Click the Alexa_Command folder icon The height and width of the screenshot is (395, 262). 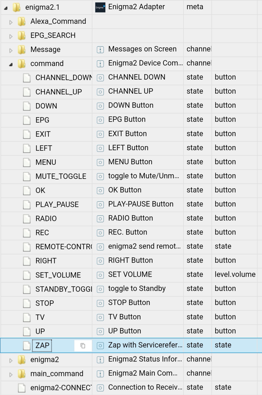coord(22,21)
